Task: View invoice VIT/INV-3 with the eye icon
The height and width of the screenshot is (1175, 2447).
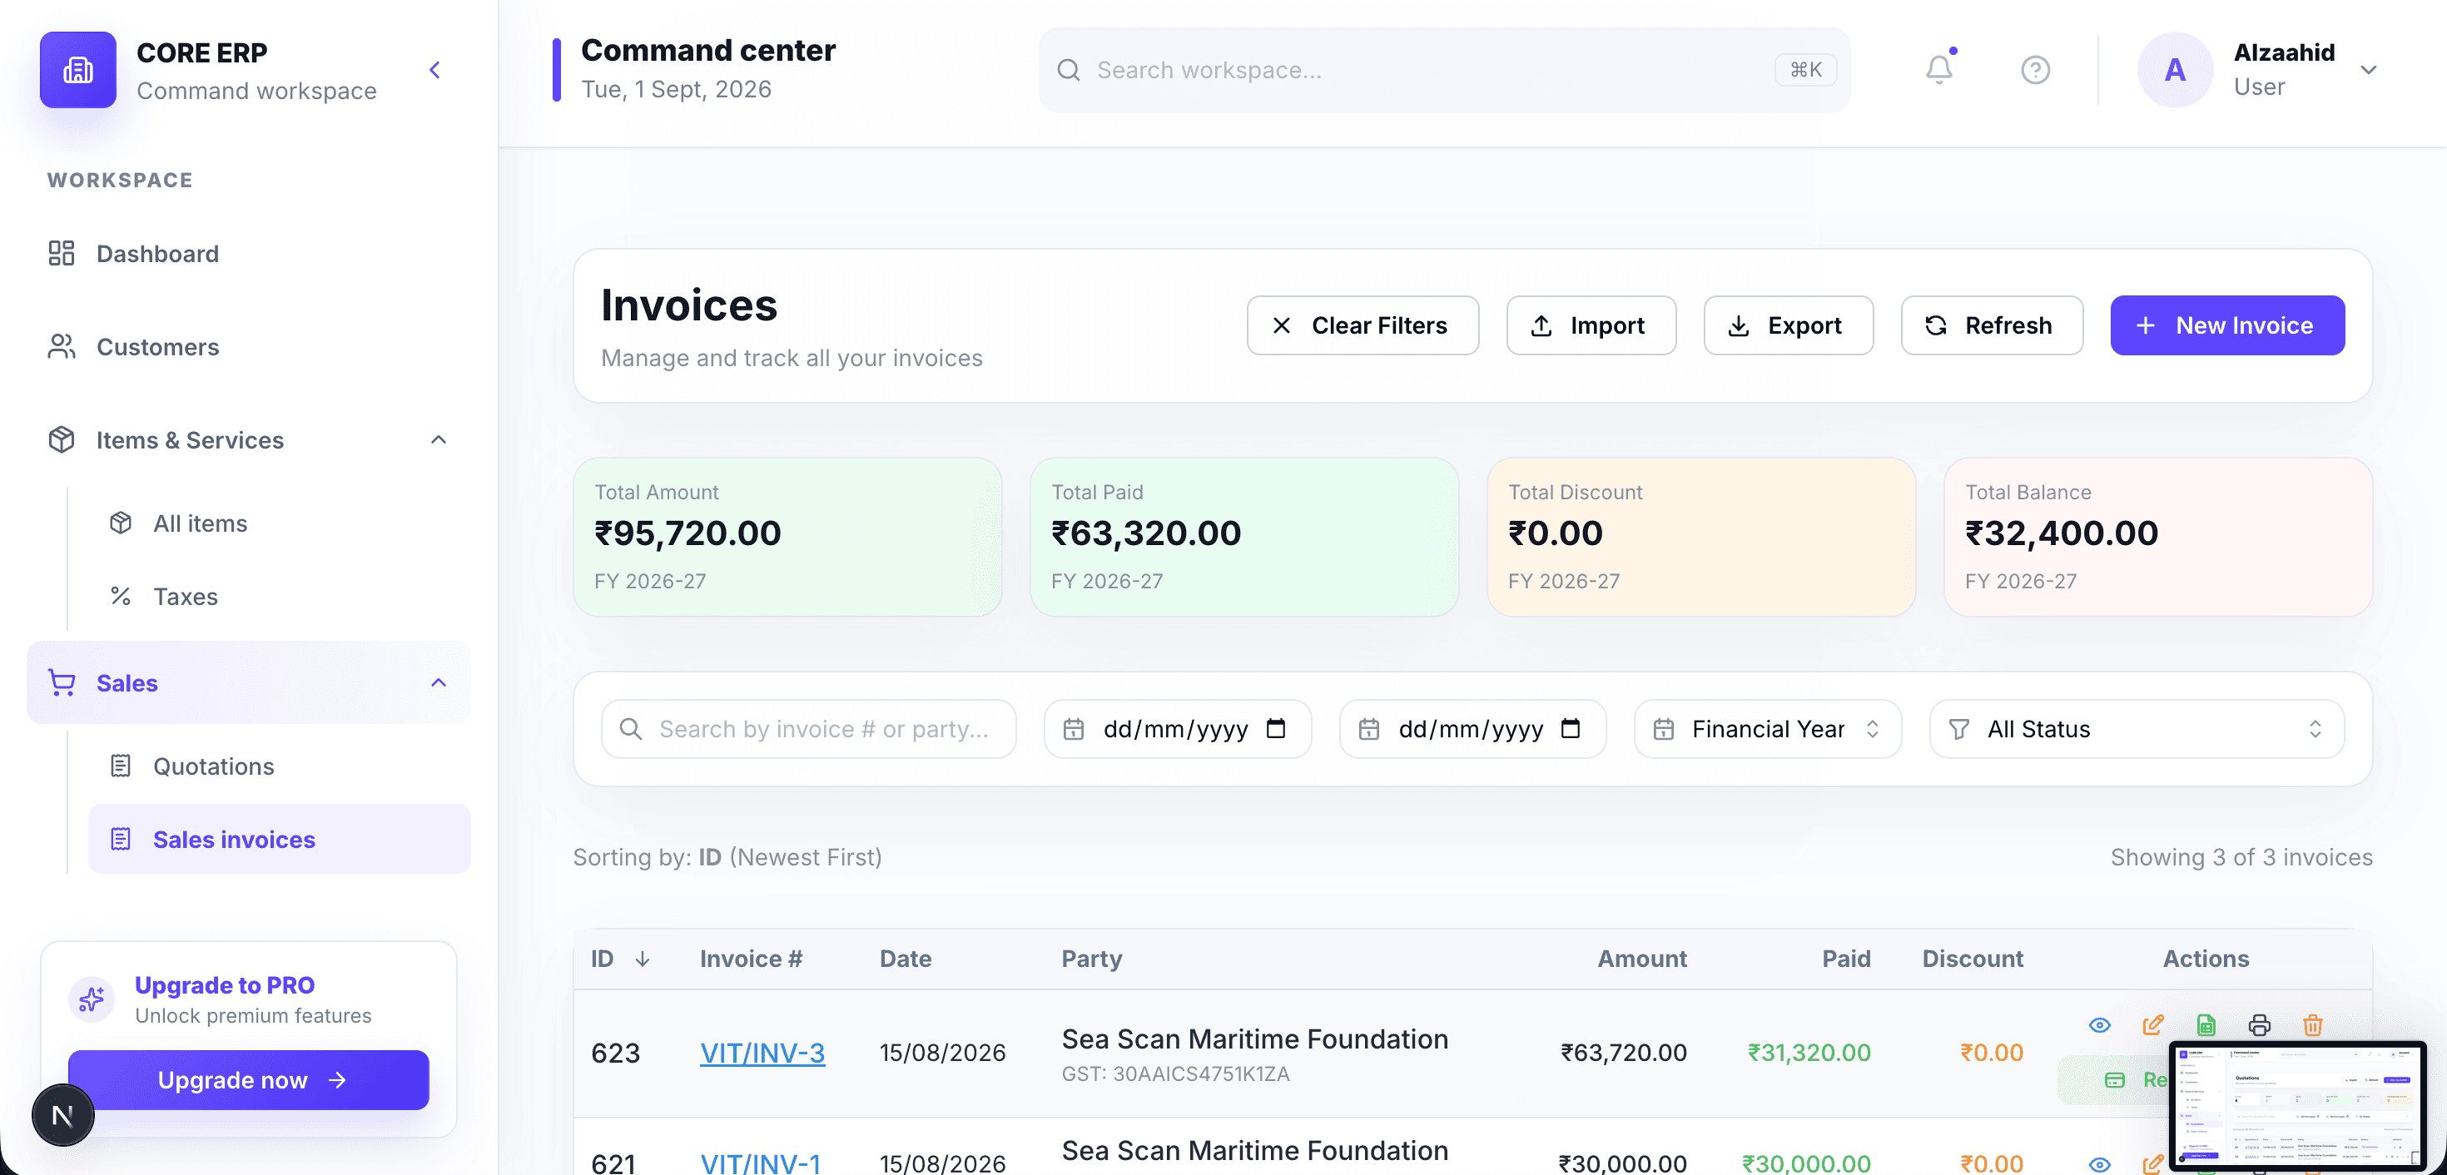Action: pos(2099,1025)
